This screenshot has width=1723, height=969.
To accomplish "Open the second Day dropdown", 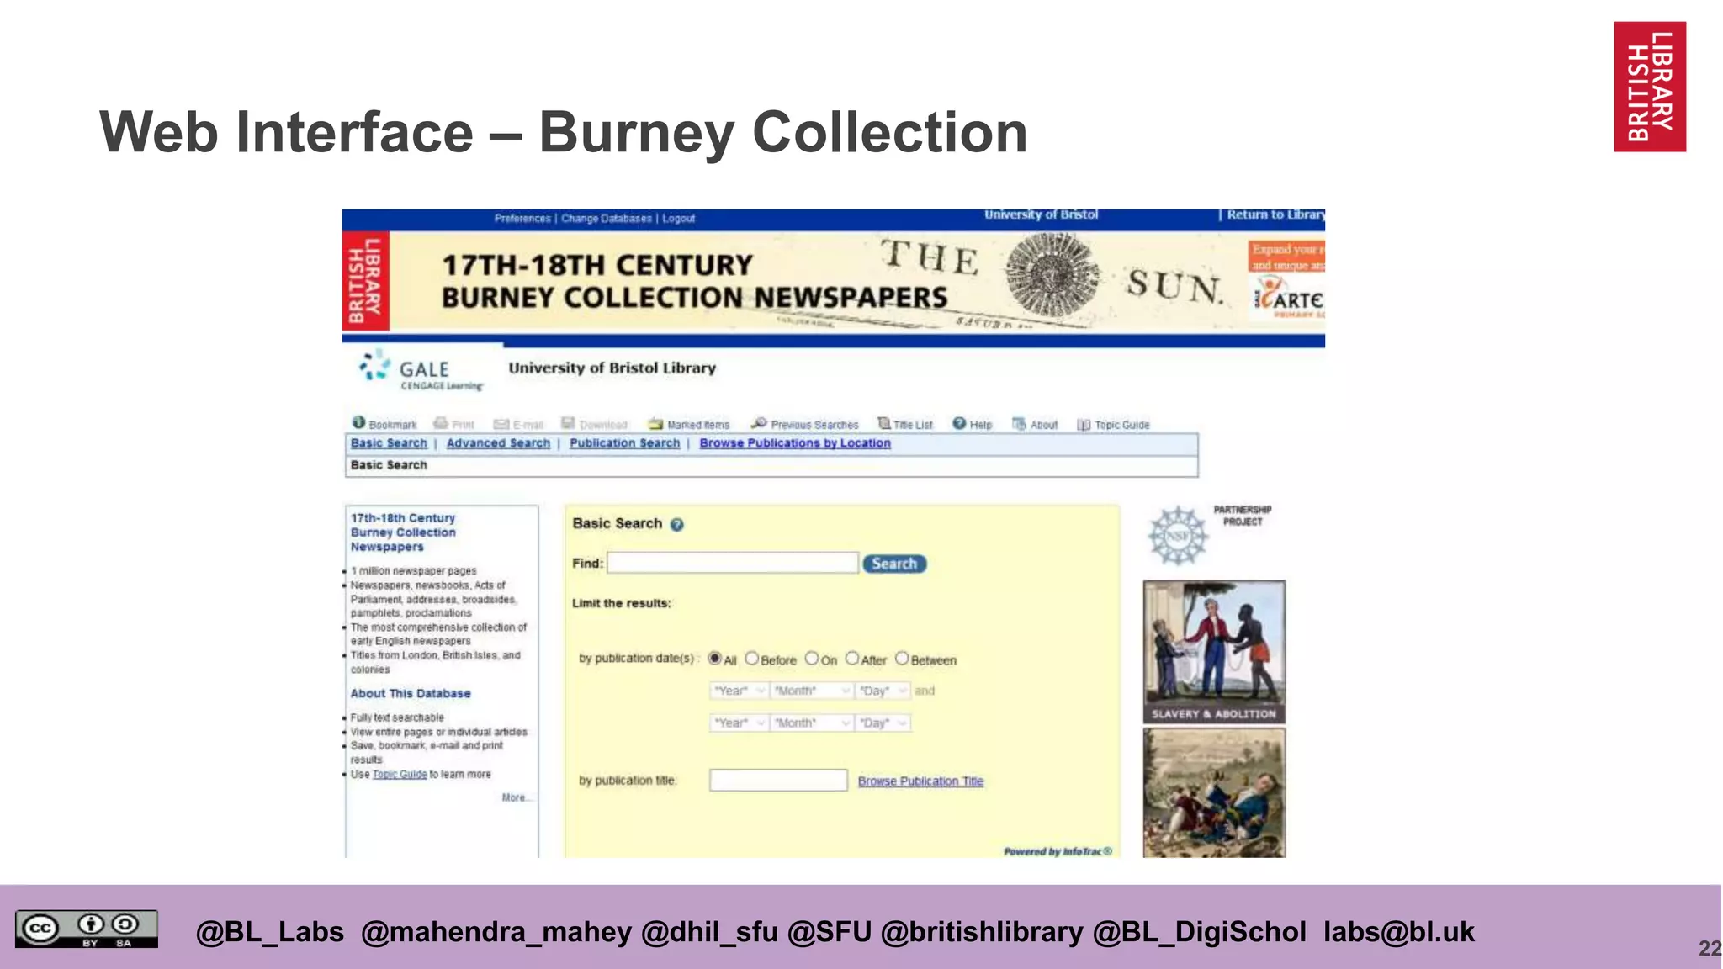I will [883, 723].
